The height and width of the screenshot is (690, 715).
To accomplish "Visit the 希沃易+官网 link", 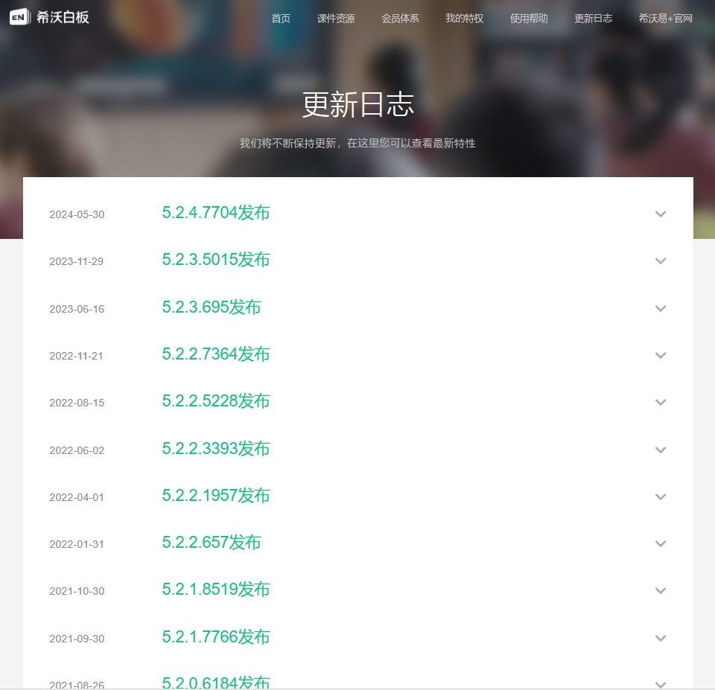I will pyautogui.click(x=665, y=18).
